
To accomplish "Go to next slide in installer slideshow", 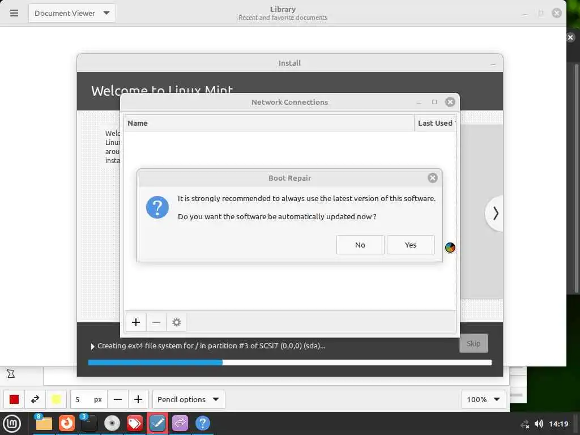I will [495, 214].
